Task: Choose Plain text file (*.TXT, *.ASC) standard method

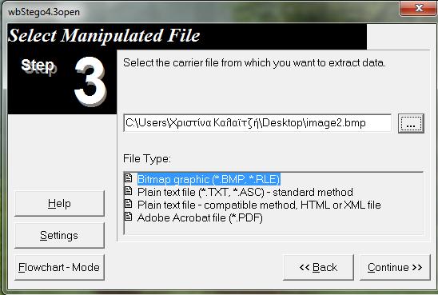Action: tap(245, 192)
